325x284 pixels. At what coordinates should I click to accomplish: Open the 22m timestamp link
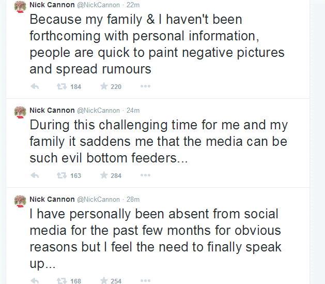133,5
